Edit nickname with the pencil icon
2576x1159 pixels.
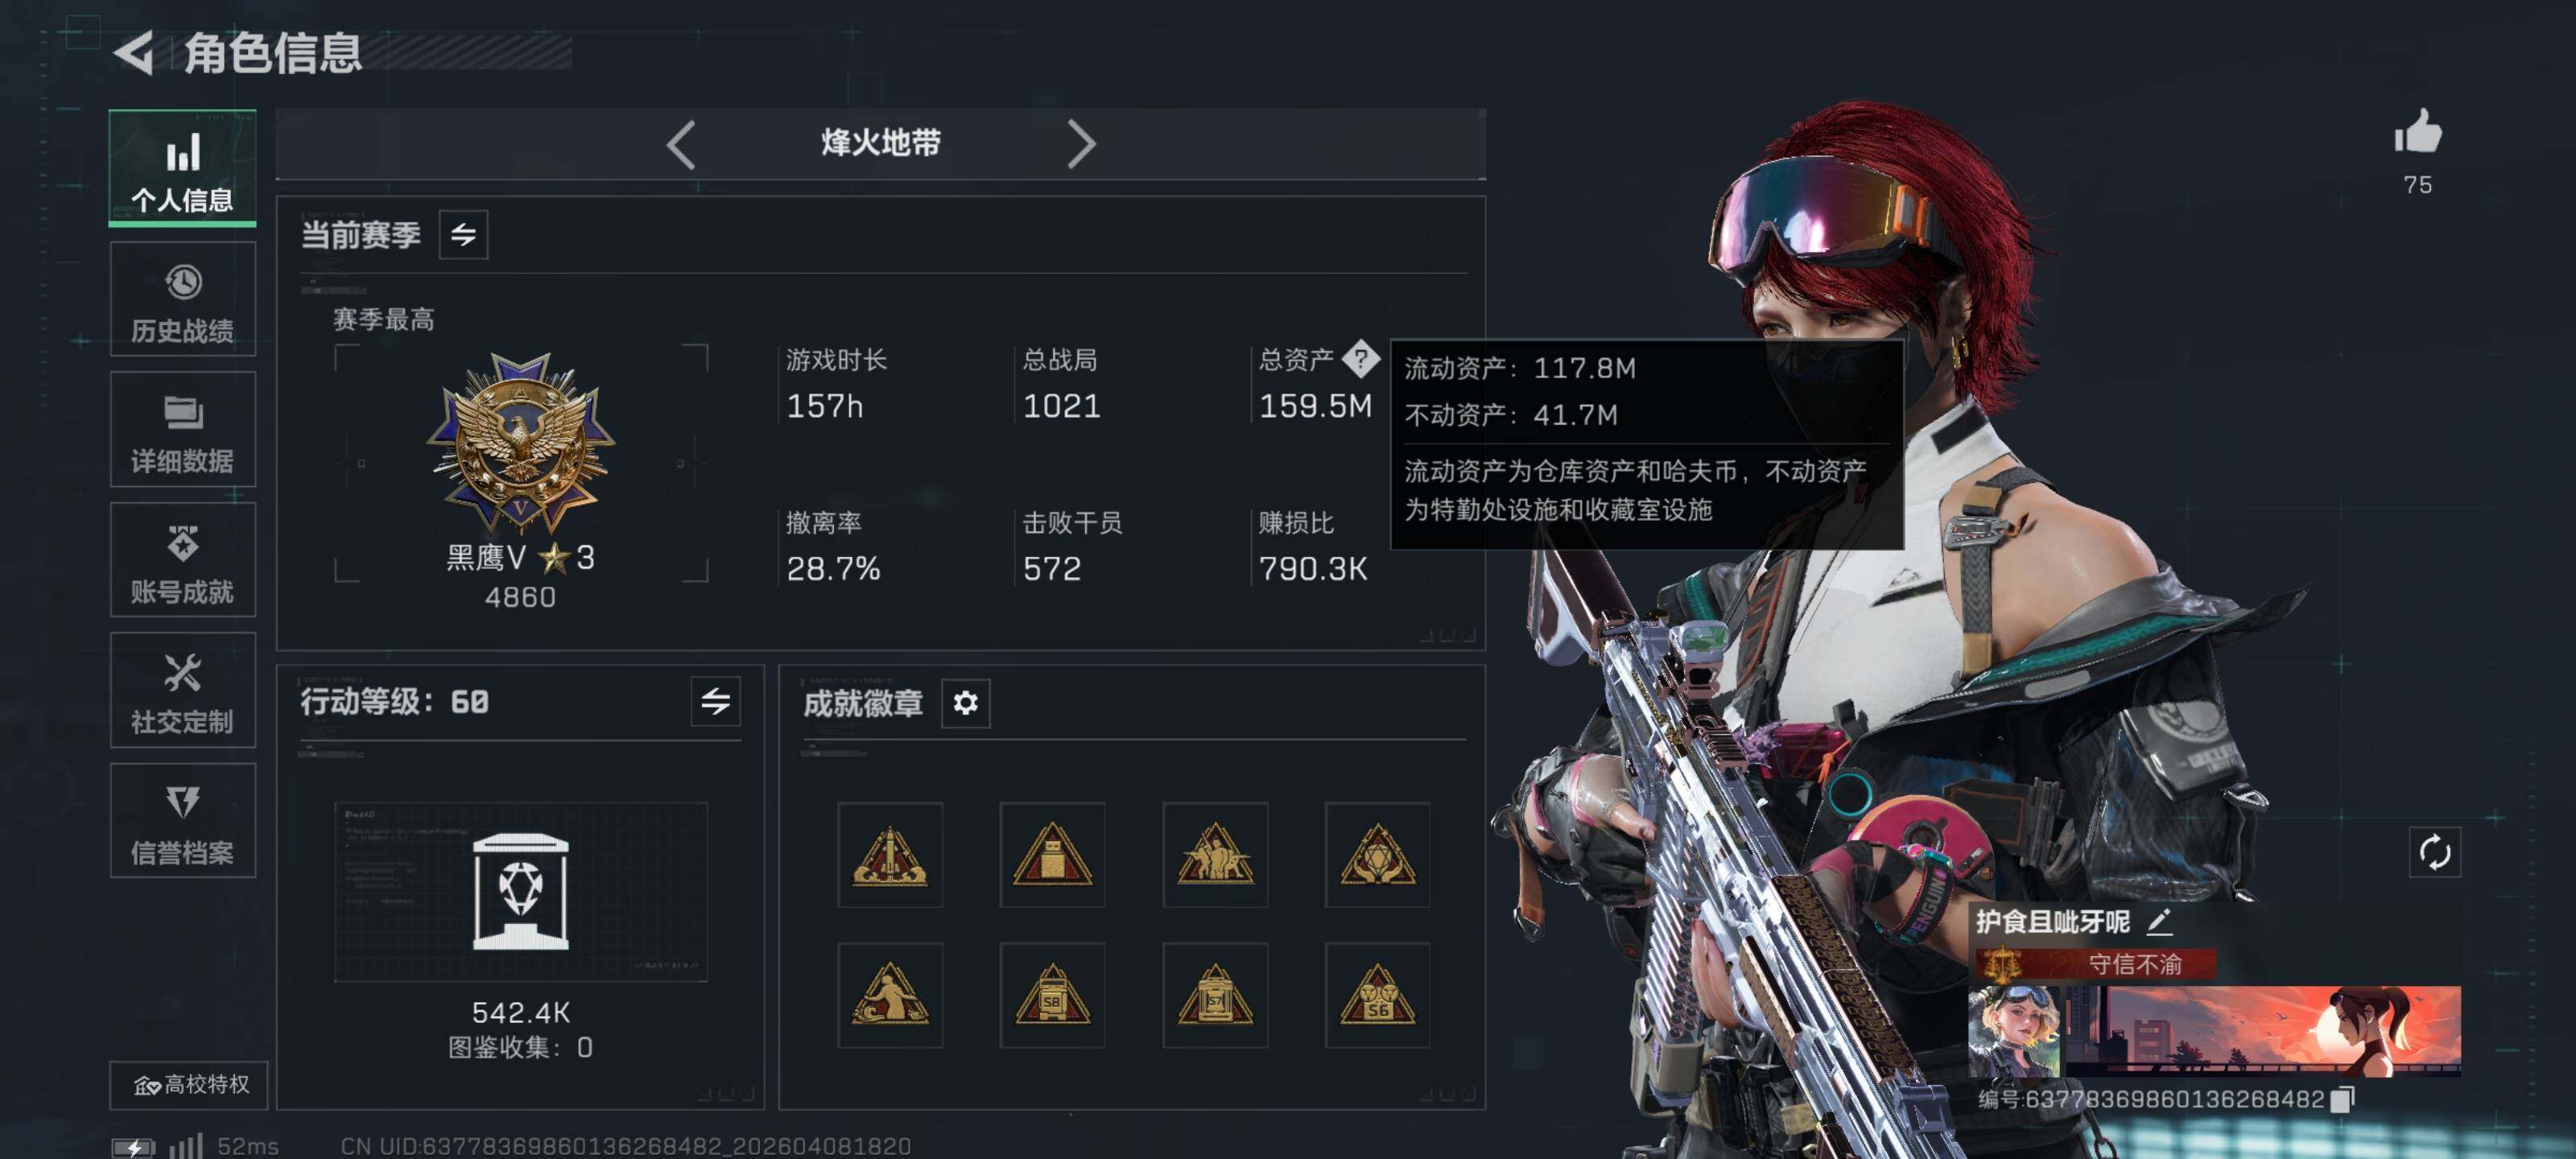click(2159, 921)
